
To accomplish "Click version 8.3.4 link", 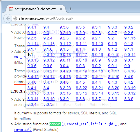I will coord(32,104).
